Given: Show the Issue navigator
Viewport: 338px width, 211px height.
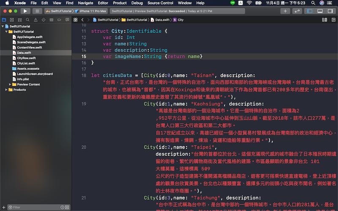Looking at the screenshot, I should point(35,20).
